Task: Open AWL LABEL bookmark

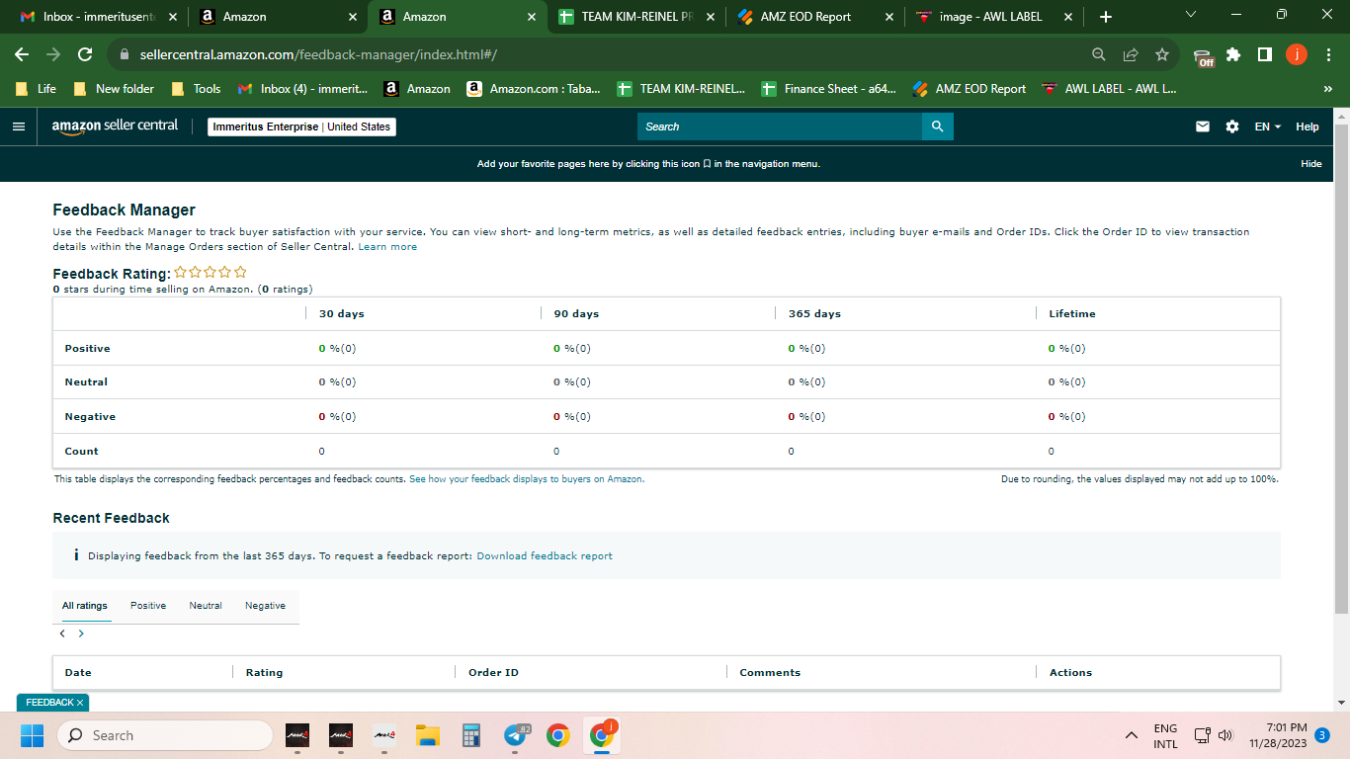Action: (x=1109, y=89)
